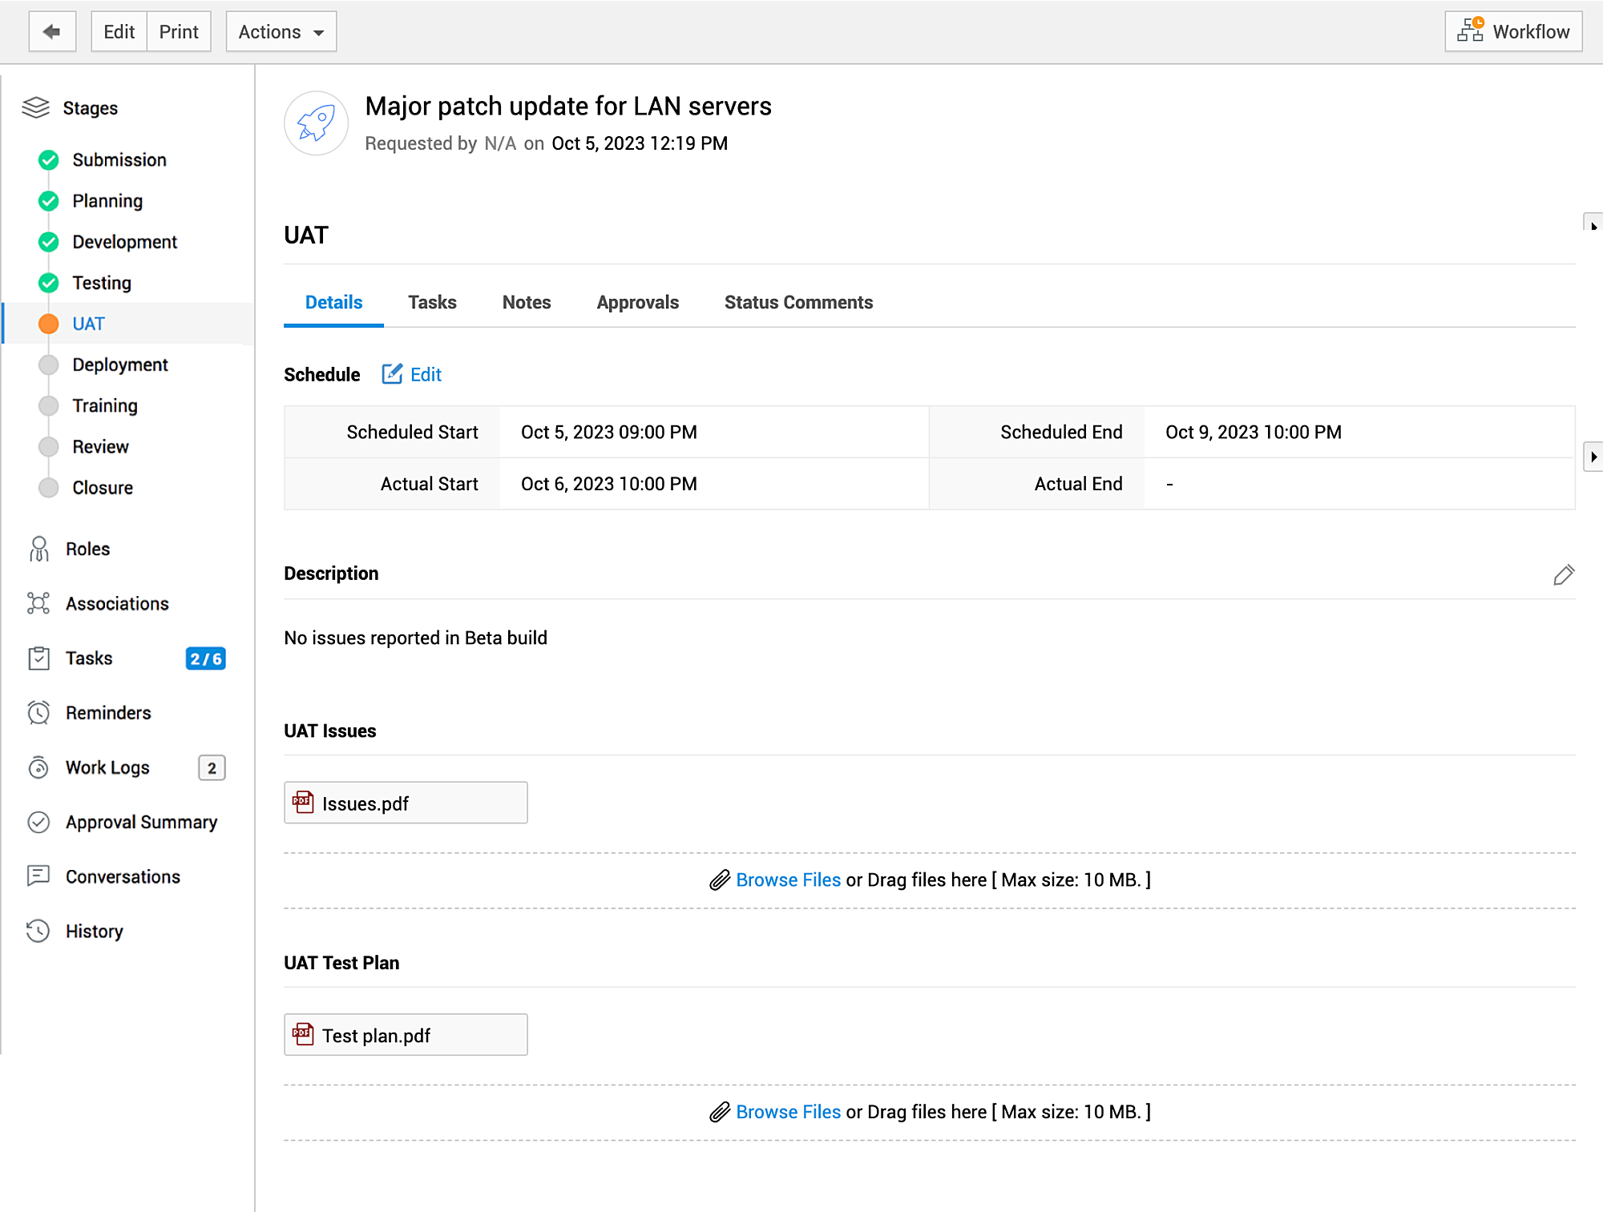Open the History section
This screenshot has width=1603, height=1212.
coord(94,931)
